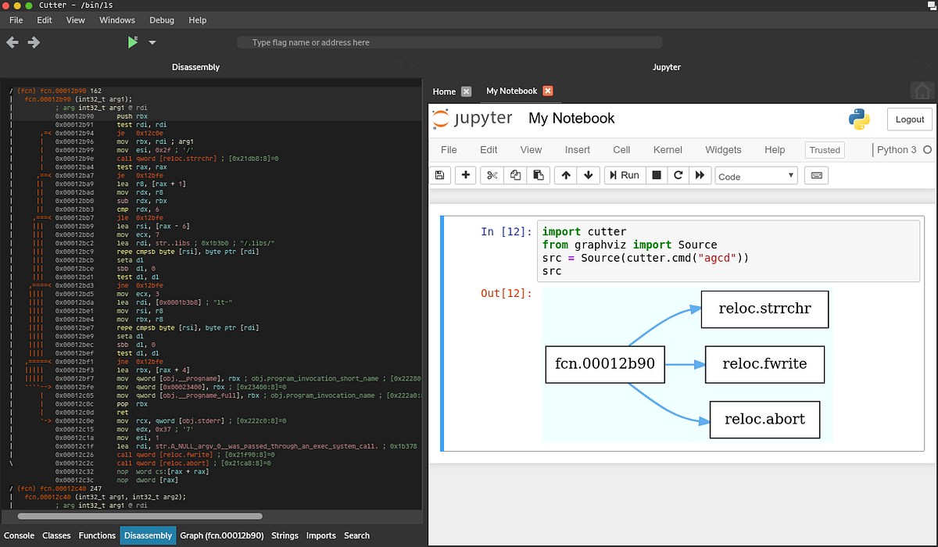The width and height of the screenshot is (938, 547).
Task: Open the Debug menu in Cutter
Action: [x=161, y=20]
